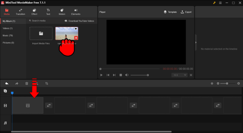Open the Text tab
Screen dimensions: 243x133
tap(48, 12)
